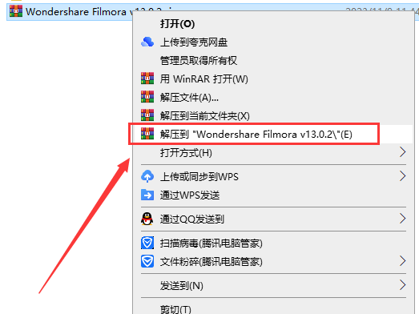Viewport: 419px width, 314px height.
Task: Open the 打开方式(H) submenu entry
Action: click(x=186, y=152)
